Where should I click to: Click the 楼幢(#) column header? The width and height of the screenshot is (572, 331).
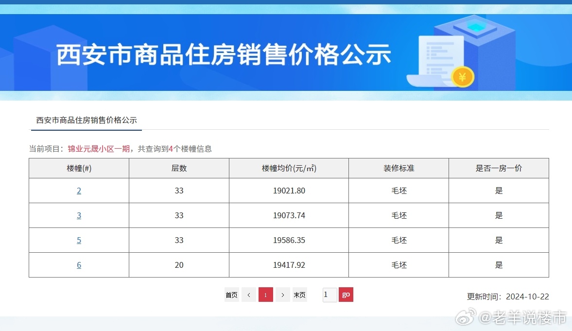pos(79,168)
